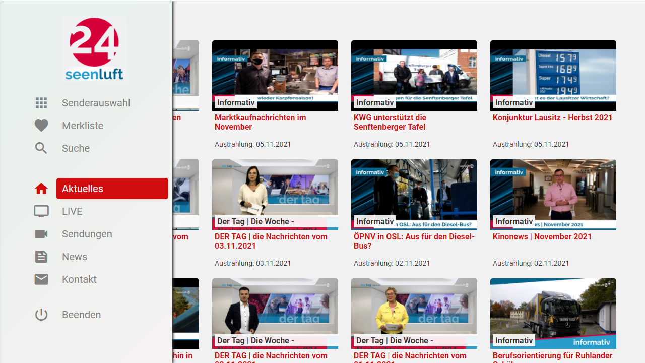Select News in the sidebar
Screen dimensions: 645x363
pyautogui.click(x=75, y=257)
